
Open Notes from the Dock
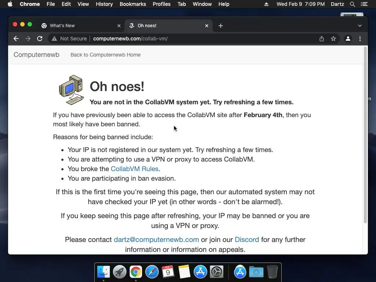(184, 272)
